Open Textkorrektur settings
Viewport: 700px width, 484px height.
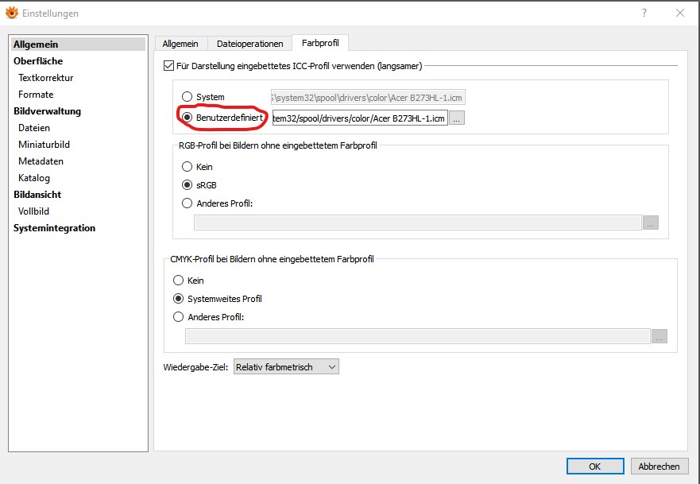click(x=45, y=78)
